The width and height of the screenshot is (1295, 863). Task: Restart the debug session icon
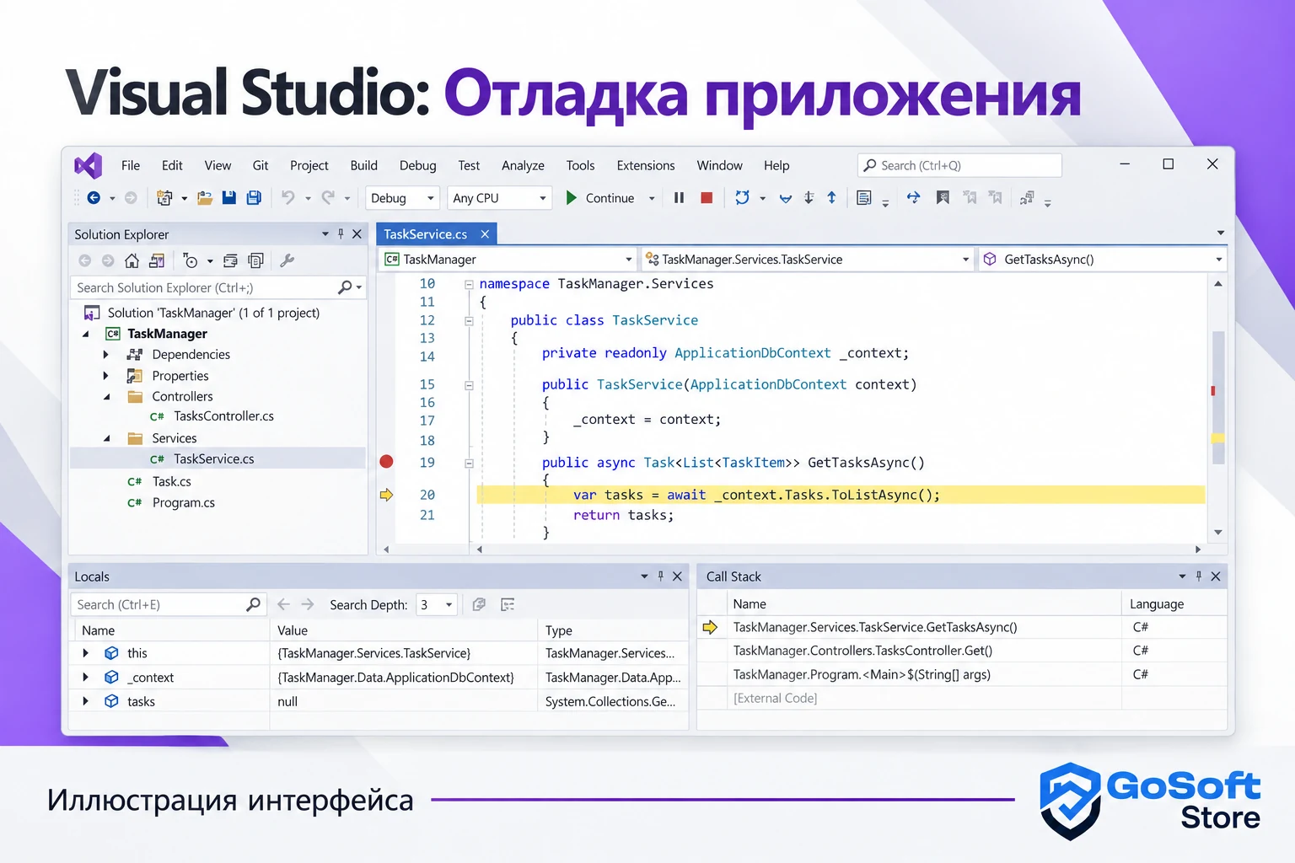coord(742,198)
